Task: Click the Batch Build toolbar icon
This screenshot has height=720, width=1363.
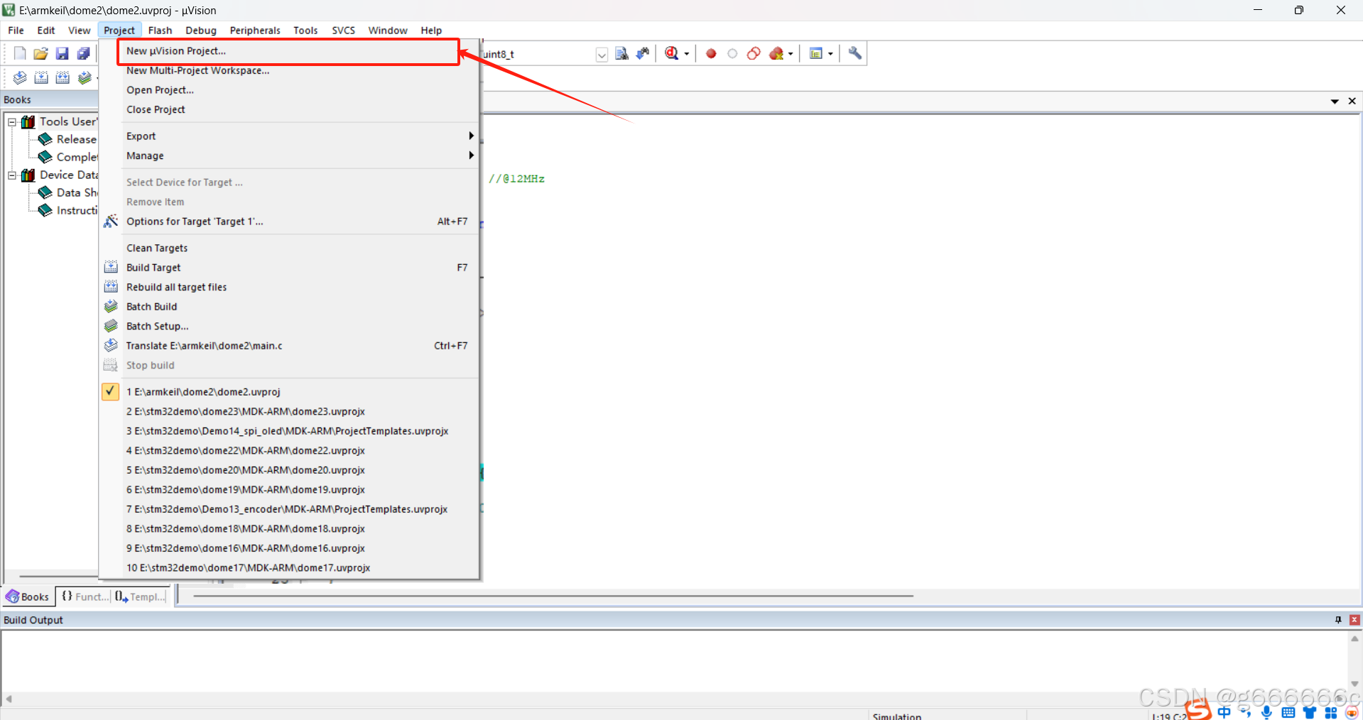Action: 85,77
